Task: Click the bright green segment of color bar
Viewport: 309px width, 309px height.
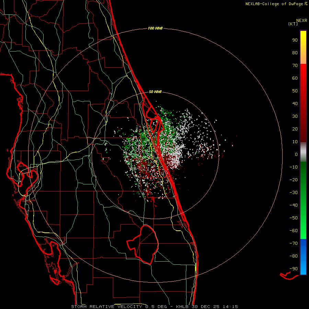Action: point(303,201)
